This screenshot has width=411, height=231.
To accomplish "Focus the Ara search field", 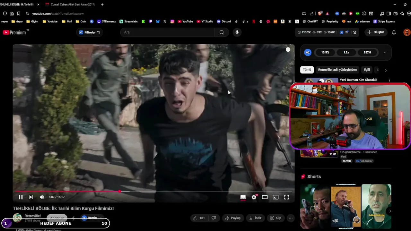I will (168, 32).
